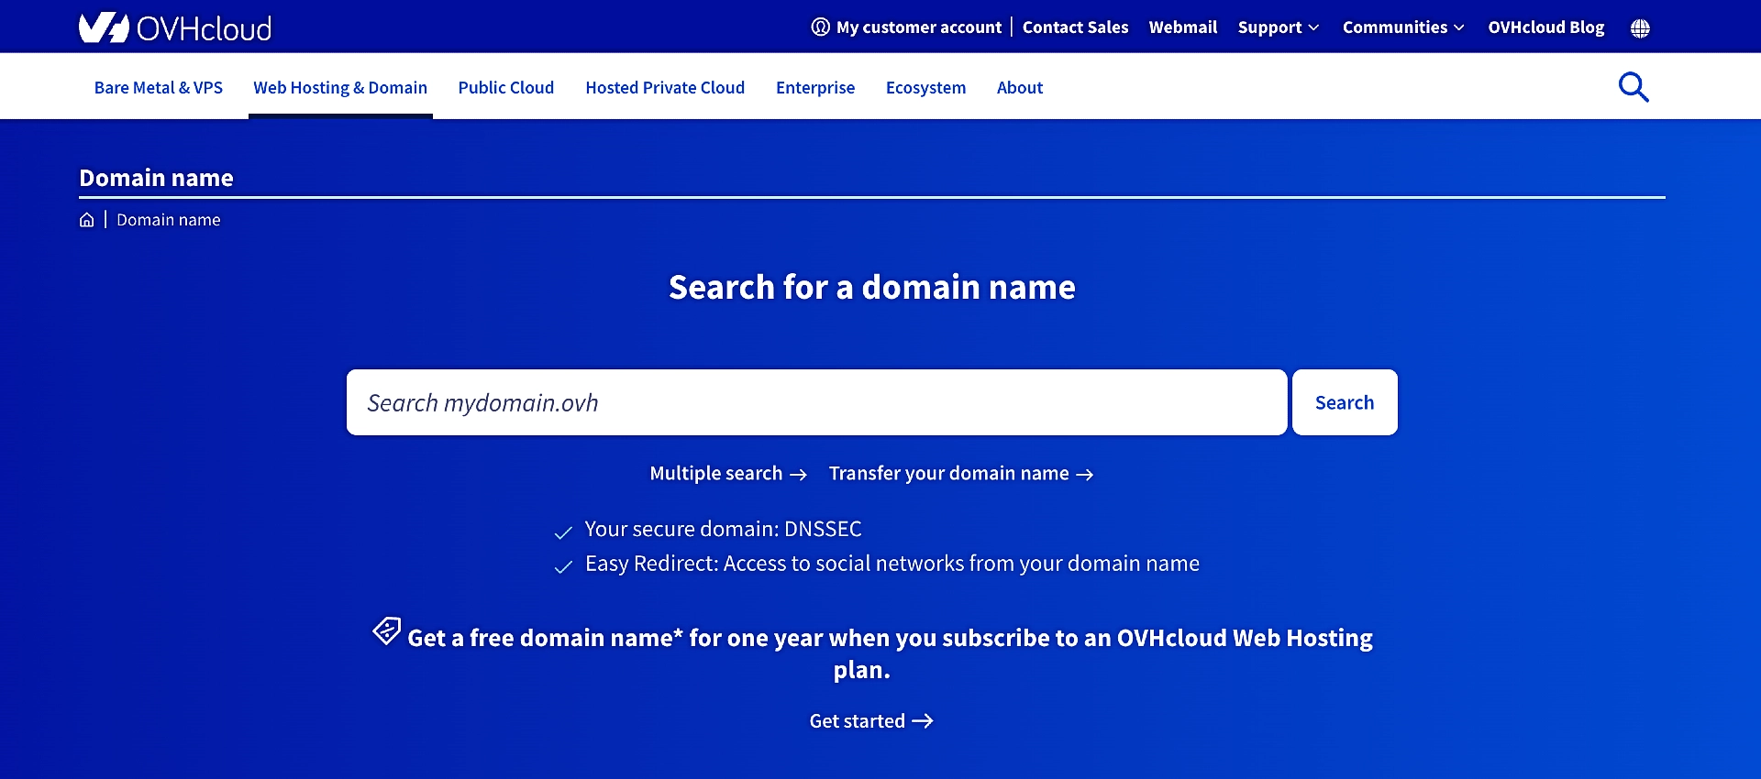The image size is (1761, 779).
Task: Click the OVHcloud logo
Action: [175, 27]
